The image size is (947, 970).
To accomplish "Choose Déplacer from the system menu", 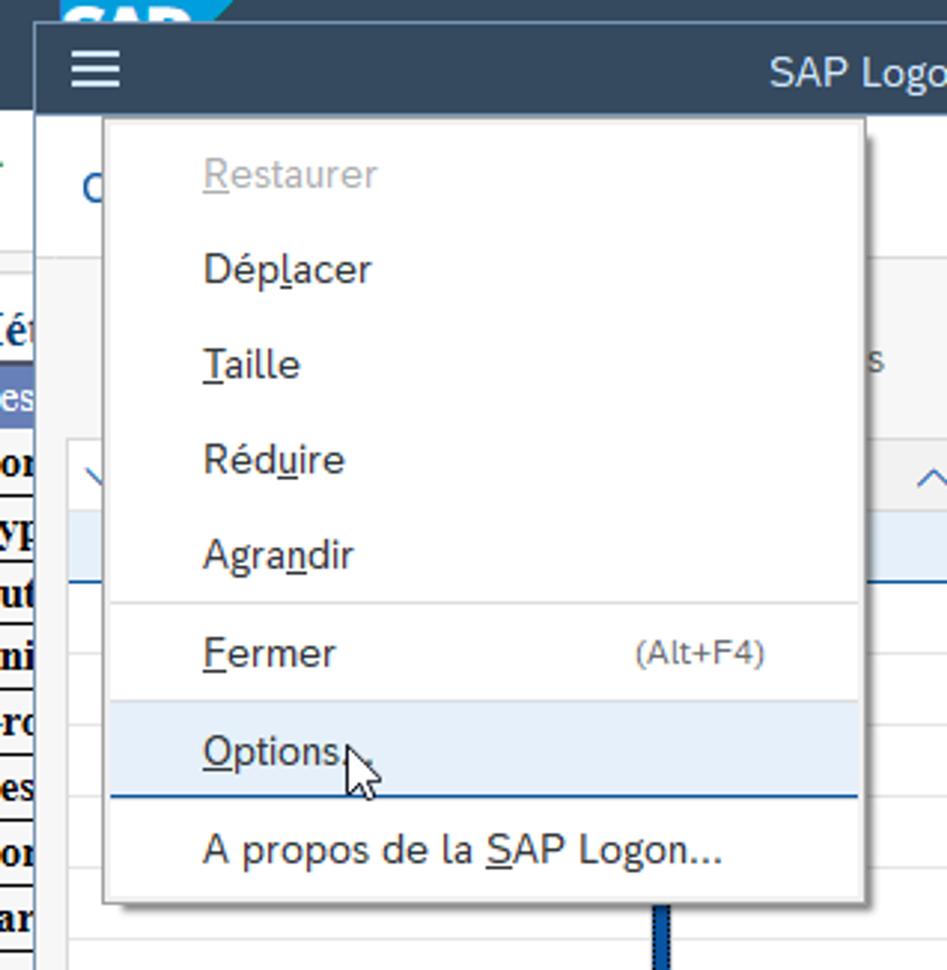I will 484,270.
